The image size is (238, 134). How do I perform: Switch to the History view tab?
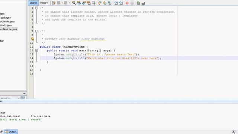pos(44,3)
